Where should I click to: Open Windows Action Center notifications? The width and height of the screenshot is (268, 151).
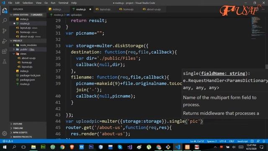pyautogui.click(x=261, y=147)
